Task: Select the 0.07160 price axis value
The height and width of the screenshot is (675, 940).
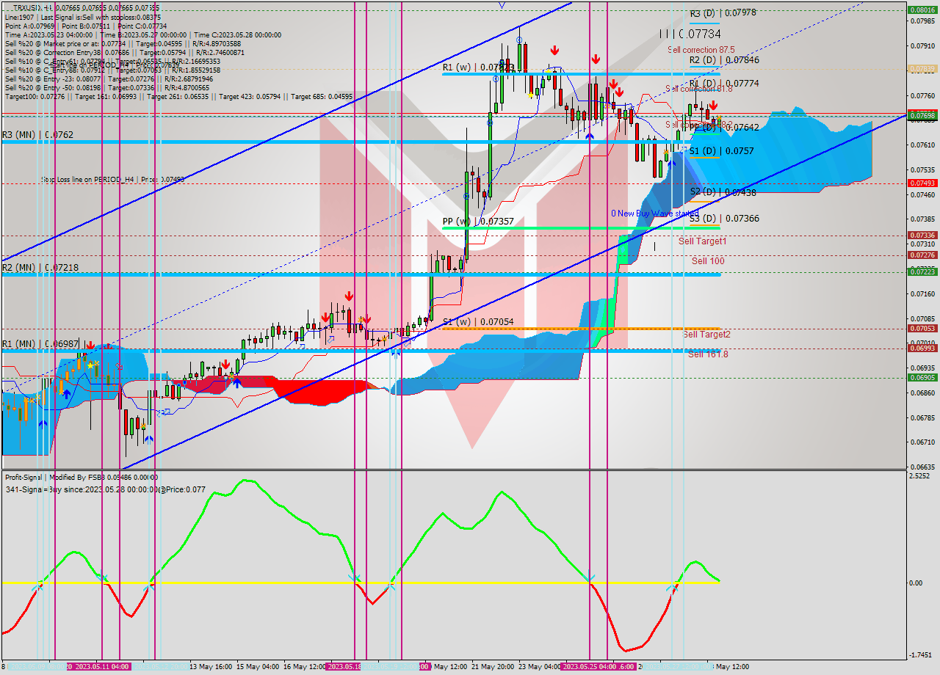Action: tap(922, 293)
